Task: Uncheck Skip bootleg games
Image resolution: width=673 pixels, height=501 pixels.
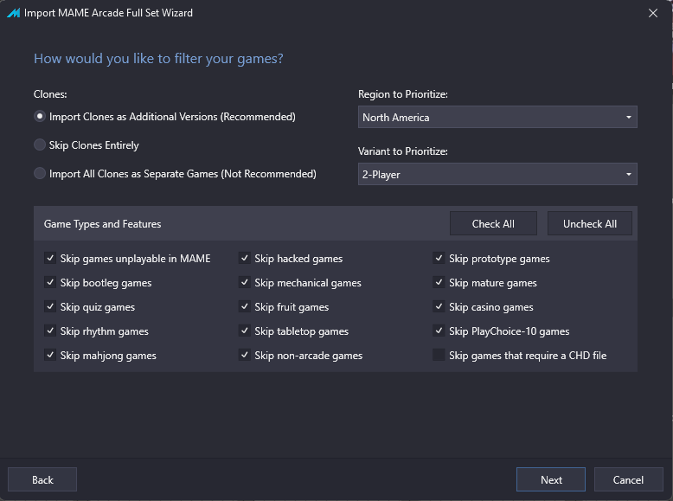Action: [50, 282]
